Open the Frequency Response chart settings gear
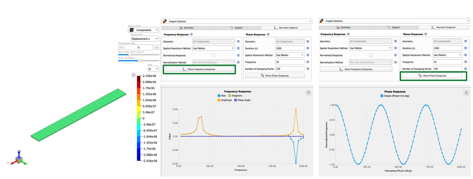This screenshot has width=473, height=179. 308,92
